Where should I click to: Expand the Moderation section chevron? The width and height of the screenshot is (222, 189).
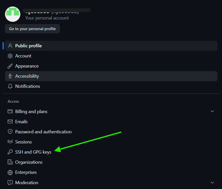pyautogui.click(x=212, y=182)
